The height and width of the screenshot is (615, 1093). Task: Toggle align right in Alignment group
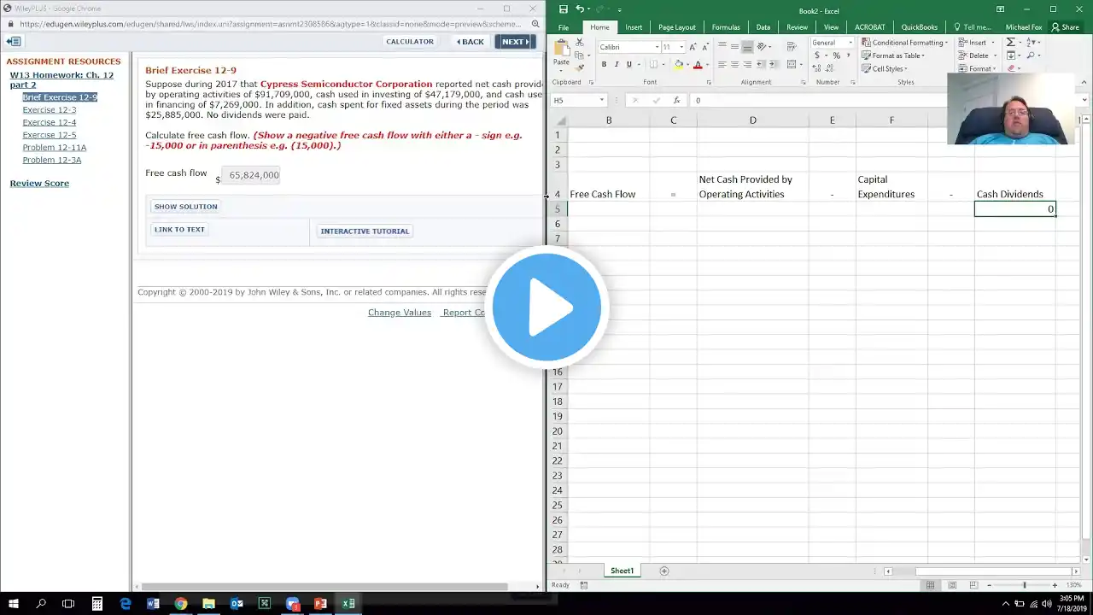747,64
